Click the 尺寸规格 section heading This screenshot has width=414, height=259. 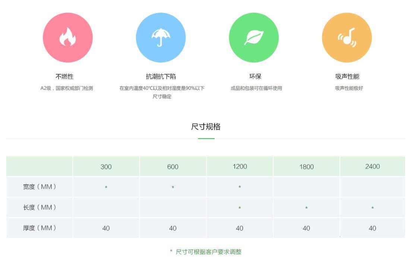coord(206,127)
